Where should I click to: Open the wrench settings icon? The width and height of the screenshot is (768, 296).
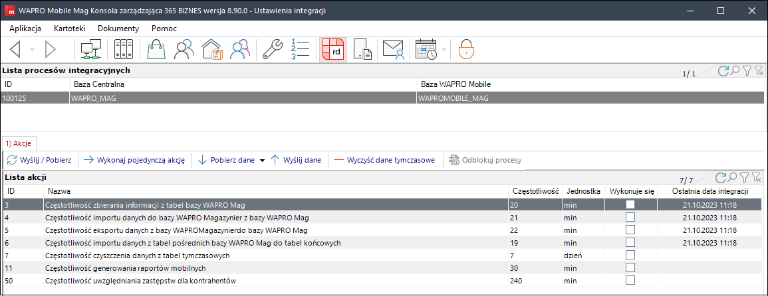point(273,49)
